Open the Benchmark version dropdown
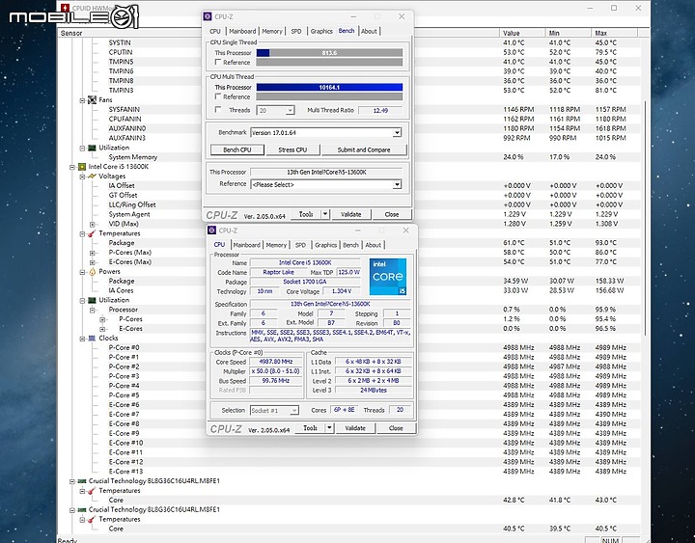The image size is (695, 543). click(397, 133)
